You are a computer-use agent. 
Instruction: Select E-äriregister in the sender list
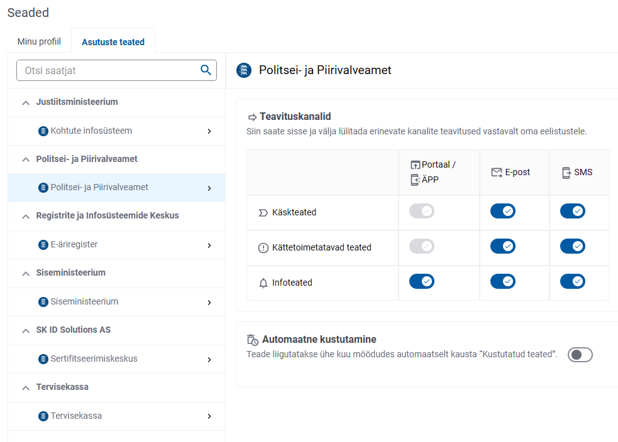pyautogui.click(x=117, y=245)
